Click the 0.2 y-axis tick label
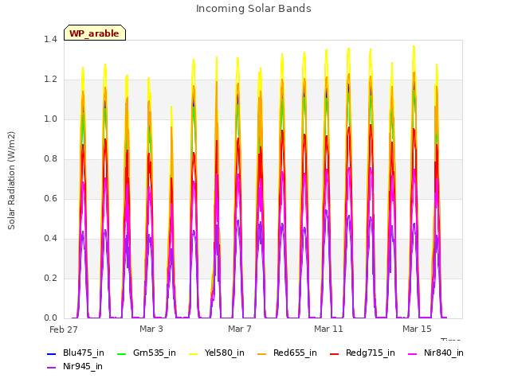 click(x=50, y=279)
